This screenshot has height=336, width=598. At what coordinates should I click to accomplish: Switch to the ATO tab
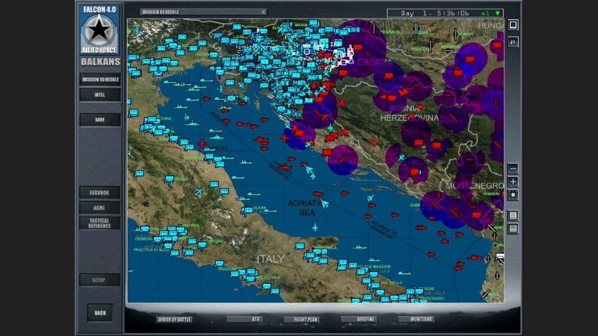[x=244, y=319]
